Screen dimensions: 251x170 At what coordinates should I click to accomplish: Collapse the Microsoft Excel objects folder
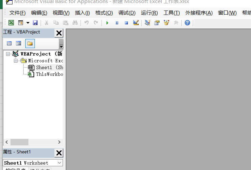(16, 61)
